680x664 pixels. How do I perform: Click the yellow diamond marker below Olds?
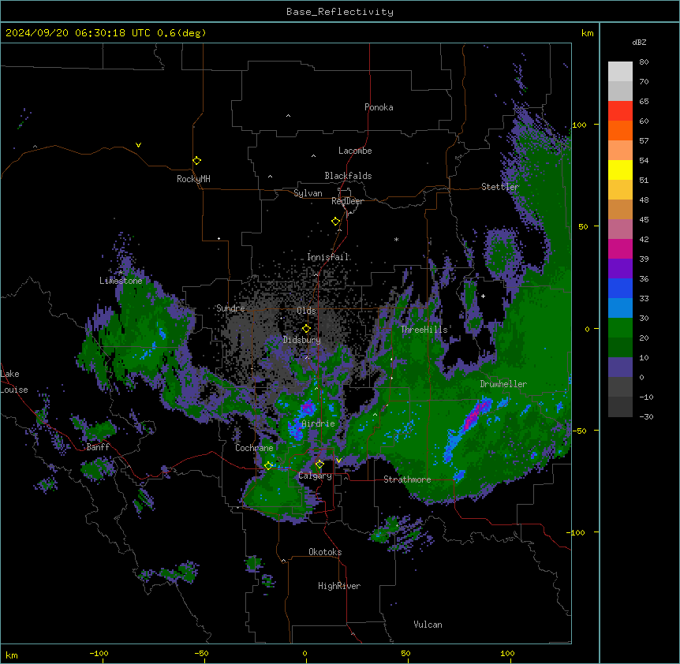pos(306,329)
